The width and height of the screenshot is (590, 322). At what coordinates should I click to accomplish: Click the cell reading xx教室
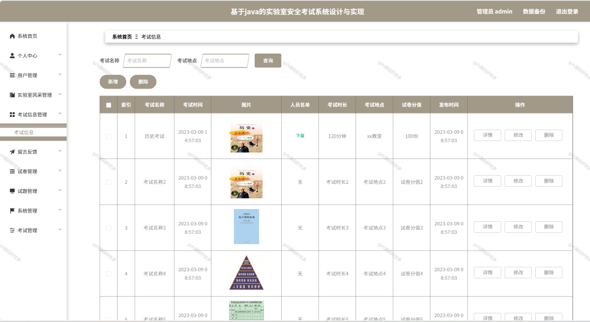tap(375, 136)
